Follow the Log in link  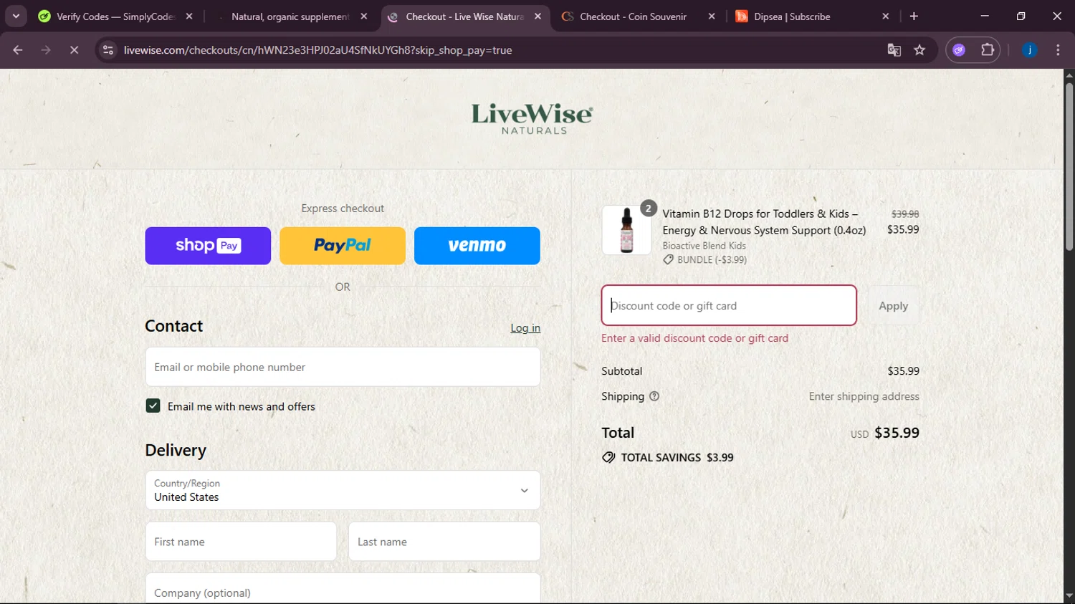525,328
